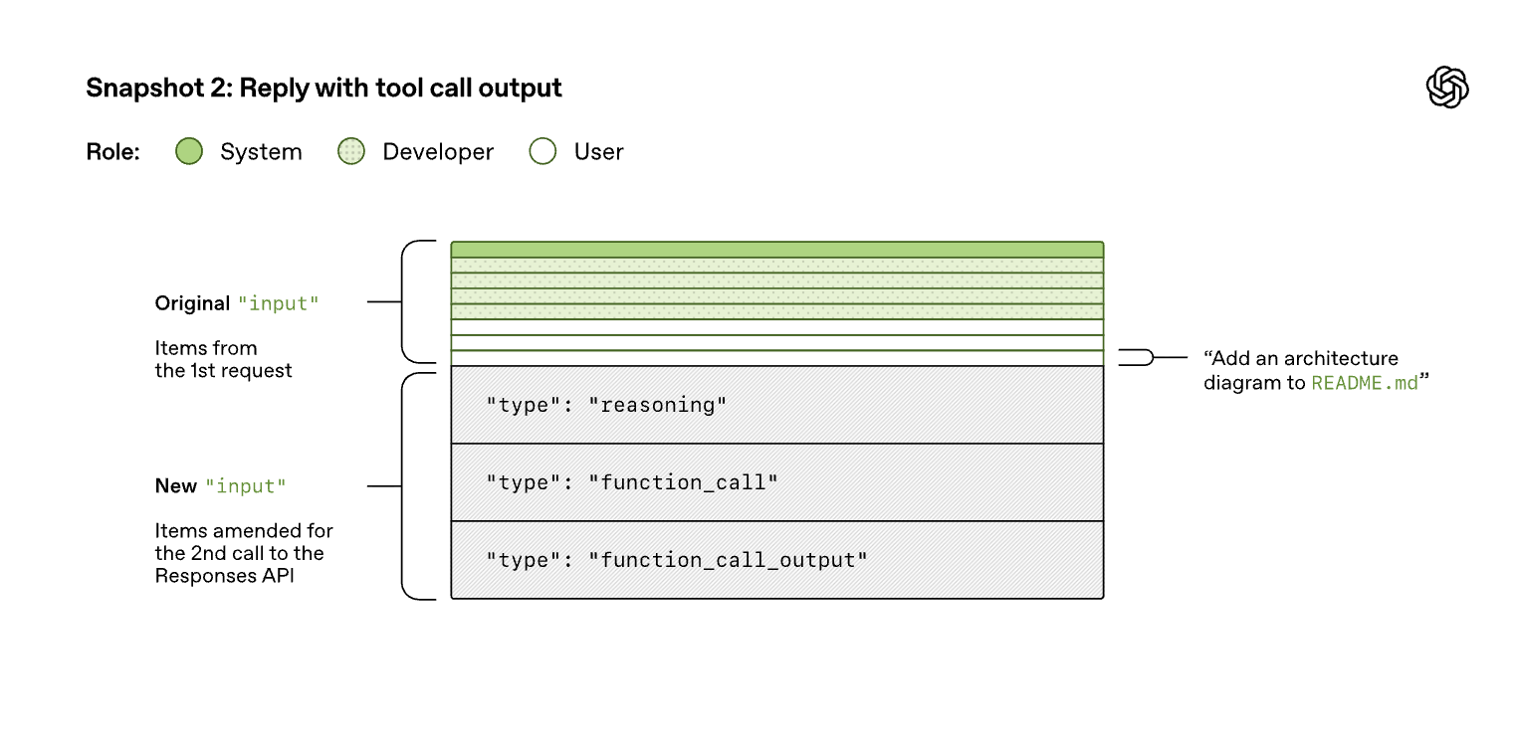Screen dimensions: 1515x744
Task: Click the "User" legend text
Action: click(x=598, y=152)
